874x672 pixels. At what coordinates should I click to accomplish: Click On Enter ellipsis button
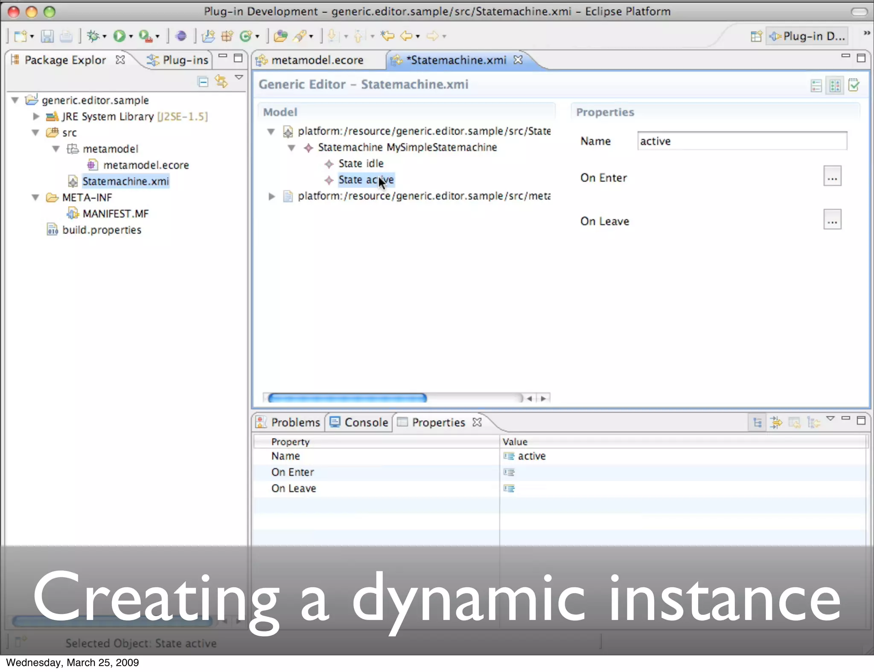[x=832, y=177]
